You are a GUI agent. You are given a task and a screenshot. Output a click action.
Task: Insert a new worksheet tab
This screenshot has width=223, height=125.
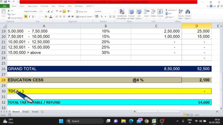[x=42, y=112]
